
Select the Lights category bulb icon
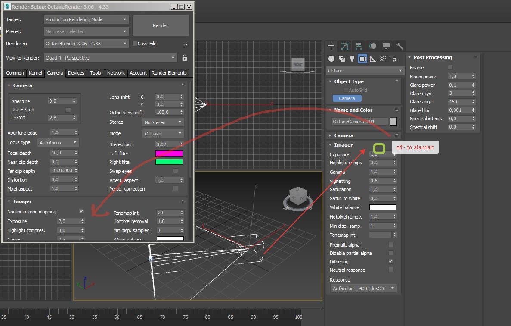click(x=352, y=59)
